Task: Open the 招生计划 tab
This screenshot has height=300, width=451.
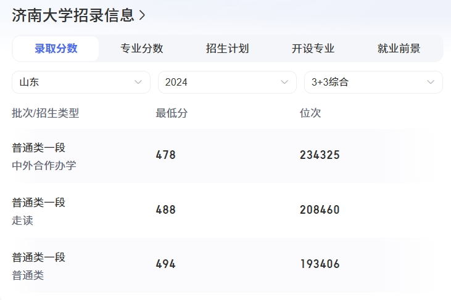Action: coord(227,49)
